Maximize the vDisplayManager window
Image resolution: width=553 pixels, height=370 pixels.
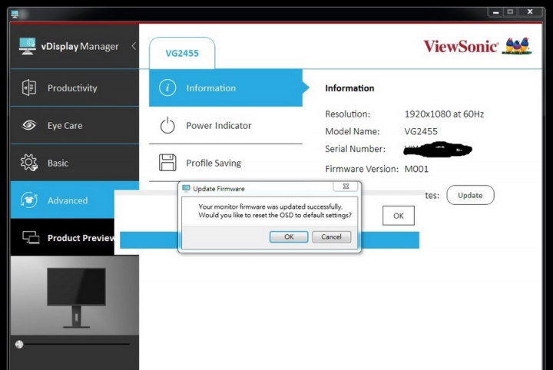point(510,12)
